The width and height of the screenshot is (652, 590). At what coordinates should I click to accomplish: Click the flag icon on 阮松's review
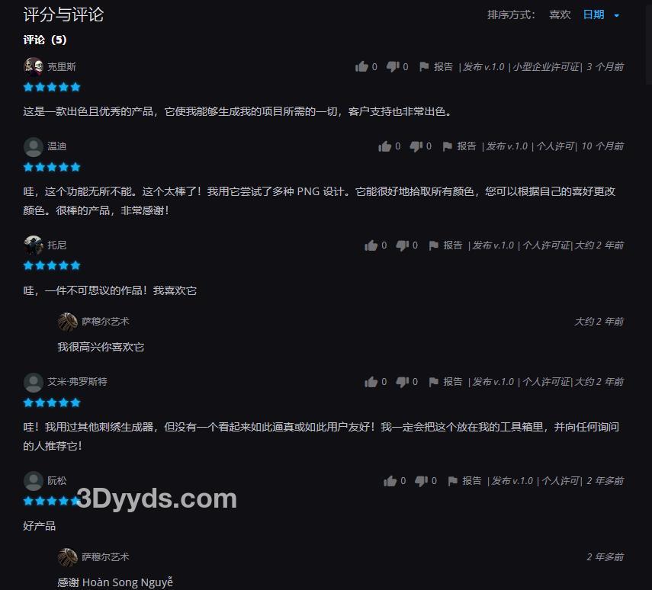pyautogui.click(x=453, y=481)
